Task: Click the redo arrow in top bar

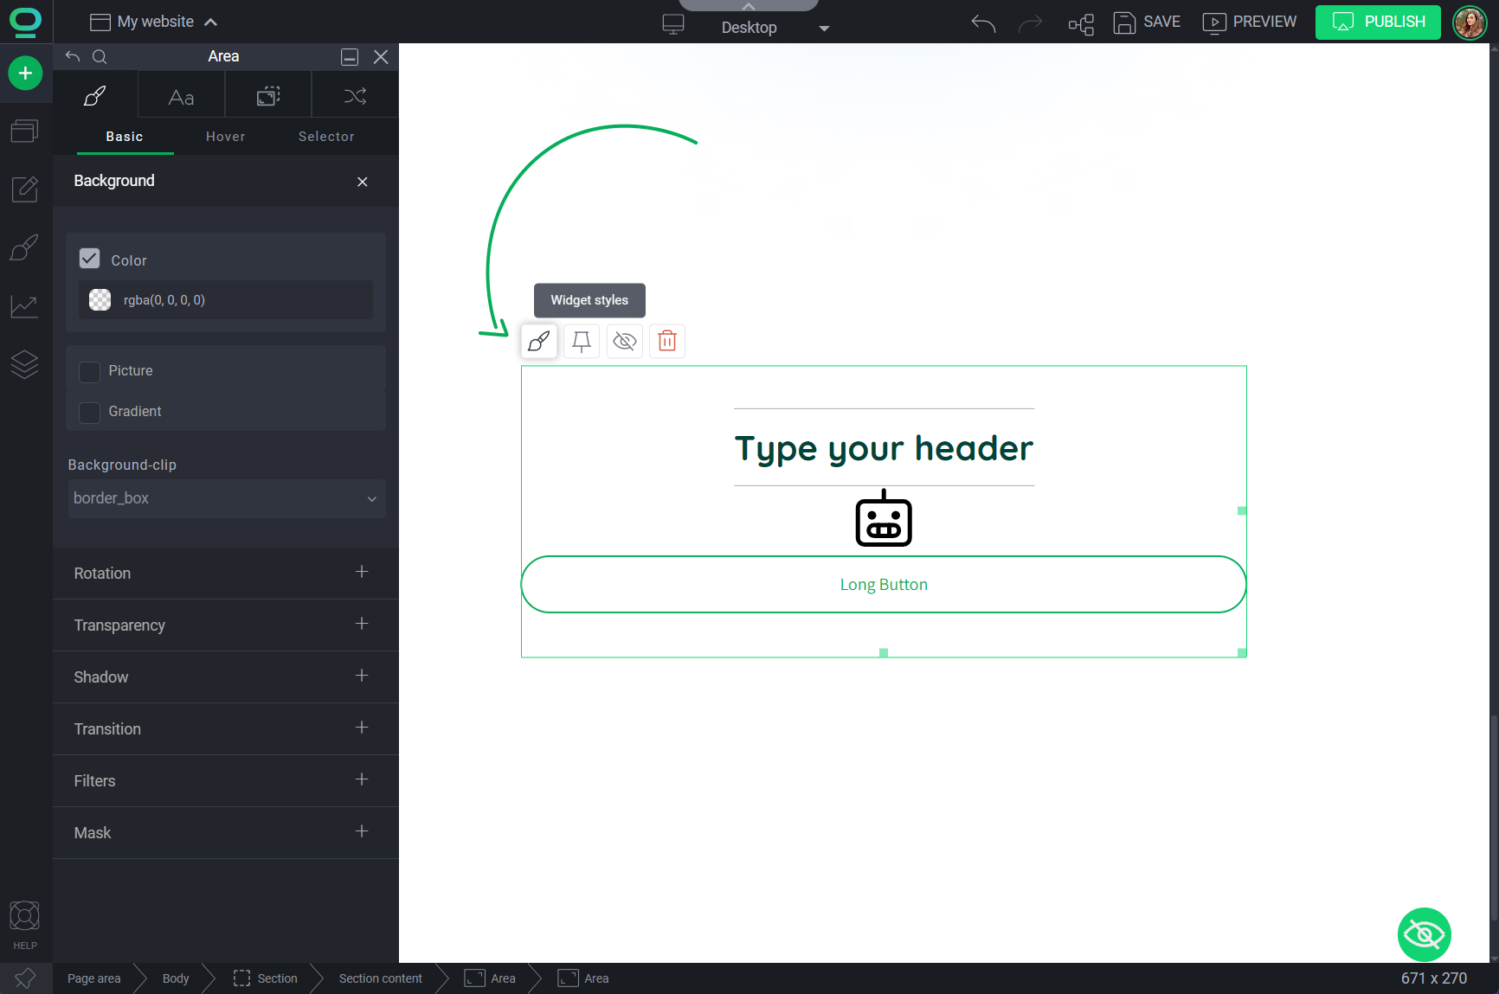Action: click(x=1030, y=23)
